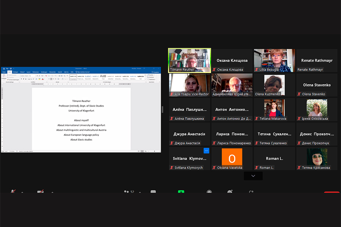341x227 pixels.
Task: Apply italic formatting in Word ribbon
Action: tap(23, 79)
